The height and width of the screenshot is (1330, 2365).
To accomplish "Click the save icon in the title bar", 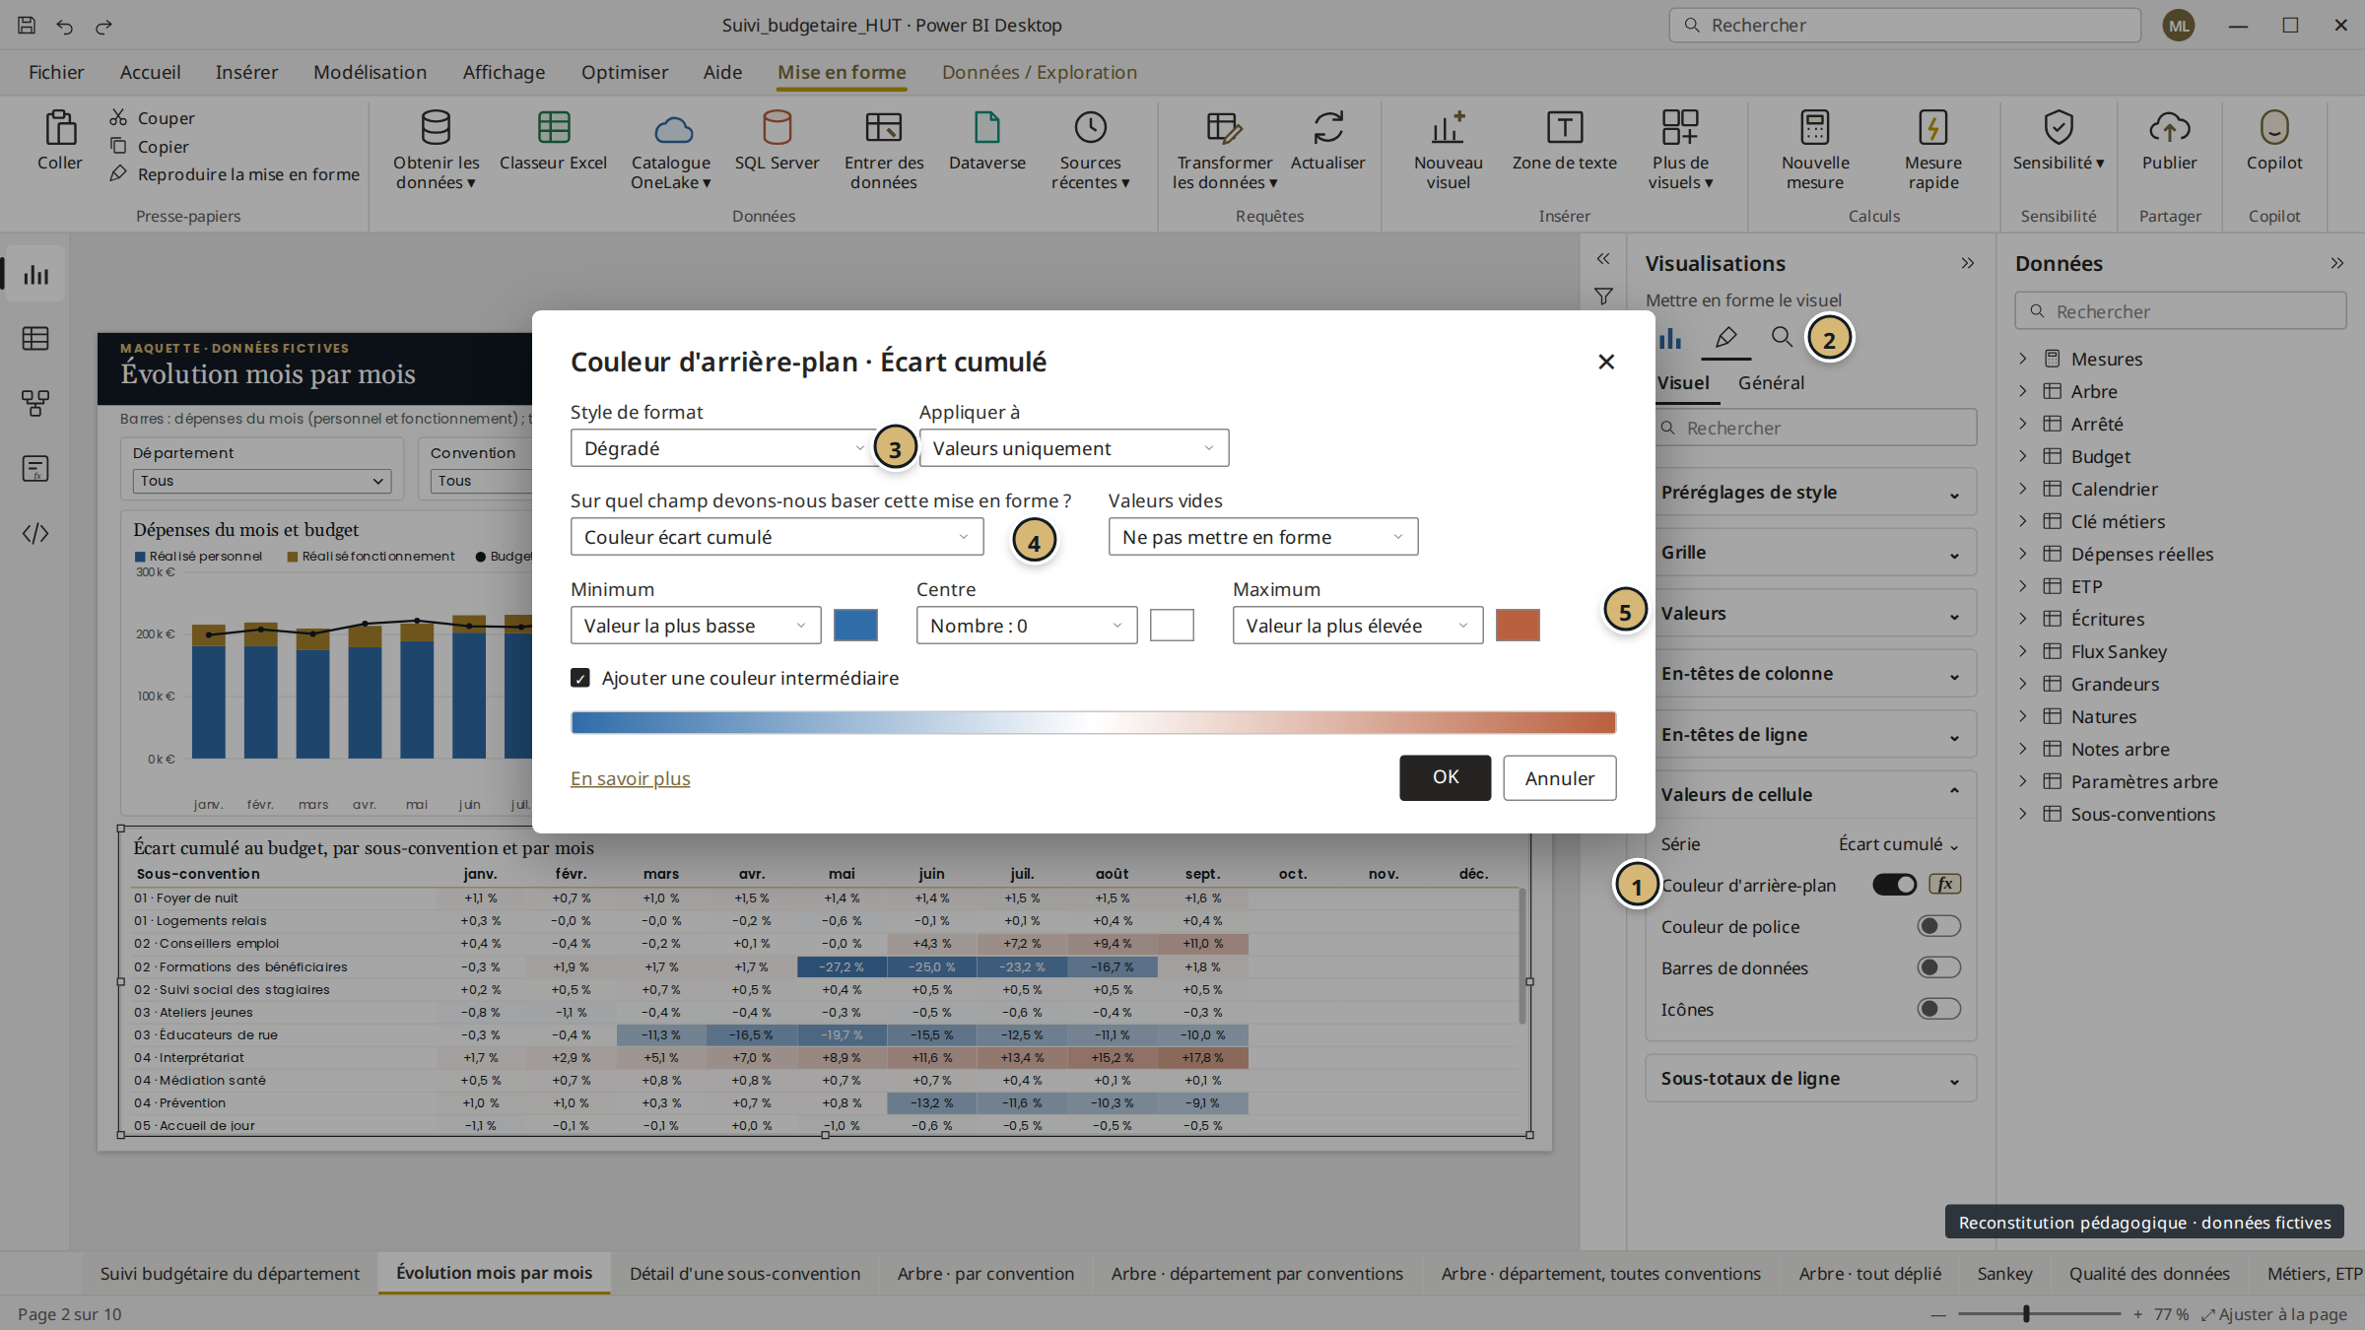I will pyautogui.click(x=27, y=26).
